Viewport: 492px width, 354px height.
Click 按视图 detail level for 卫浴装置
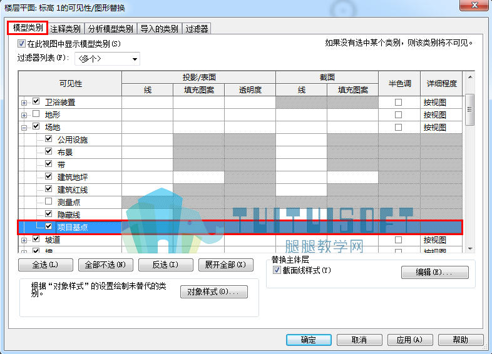[441, 102]
